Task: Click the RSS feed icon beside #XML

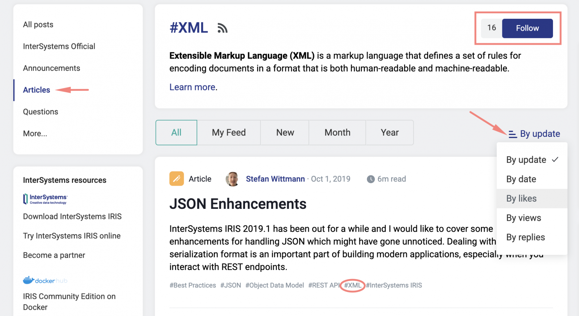Action: click(x=222, y=28)
